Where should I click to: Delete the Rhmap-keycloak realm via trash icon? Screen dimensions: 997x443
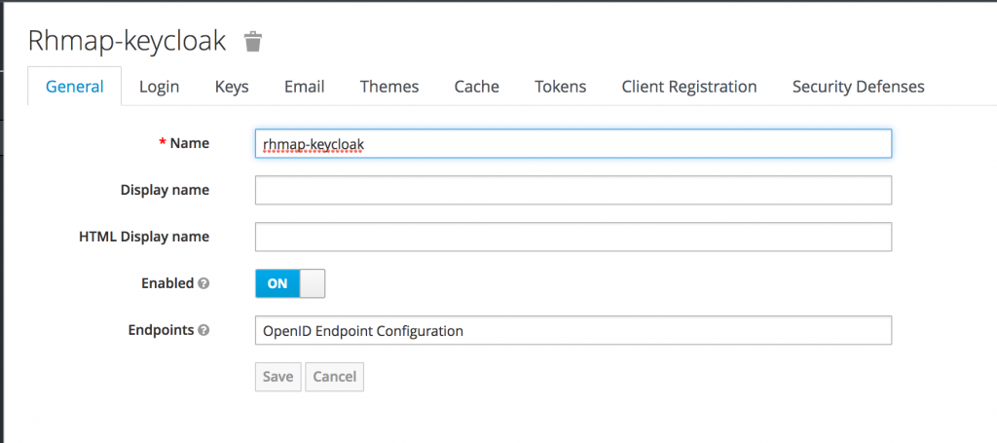pyautogui.click(x=253, y=41)
